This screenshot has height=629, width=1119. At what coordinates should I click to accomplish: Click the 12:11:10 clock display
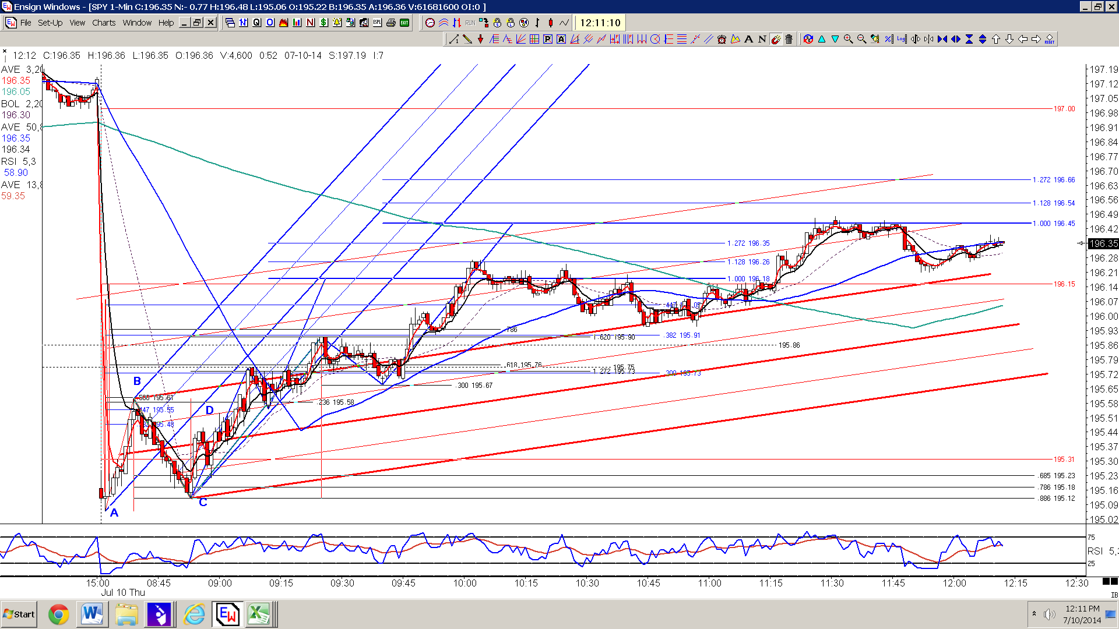pyautogui.click(x=600, y=23)
